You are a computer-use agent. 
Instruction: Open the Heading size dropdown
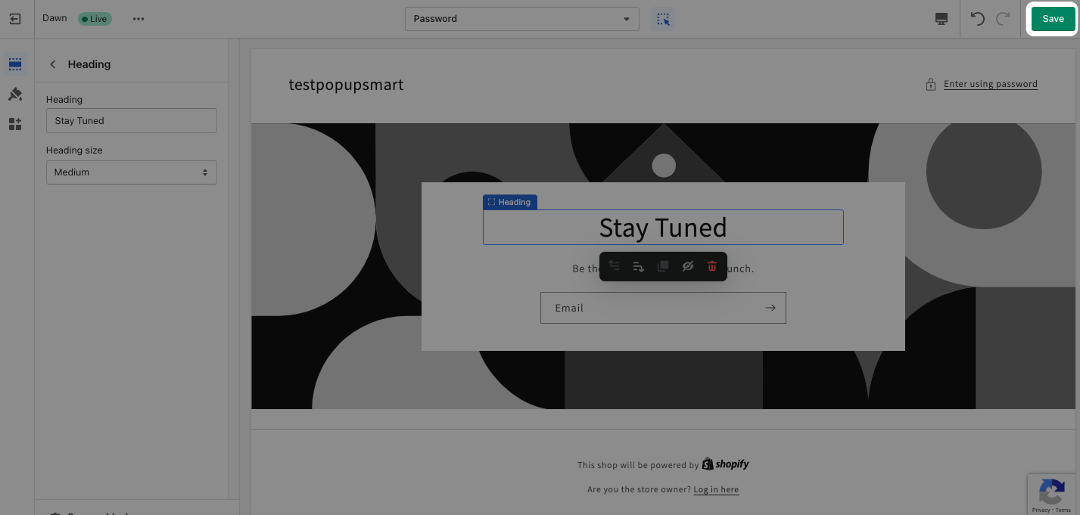pyautogui.click(x=132, y=172)
